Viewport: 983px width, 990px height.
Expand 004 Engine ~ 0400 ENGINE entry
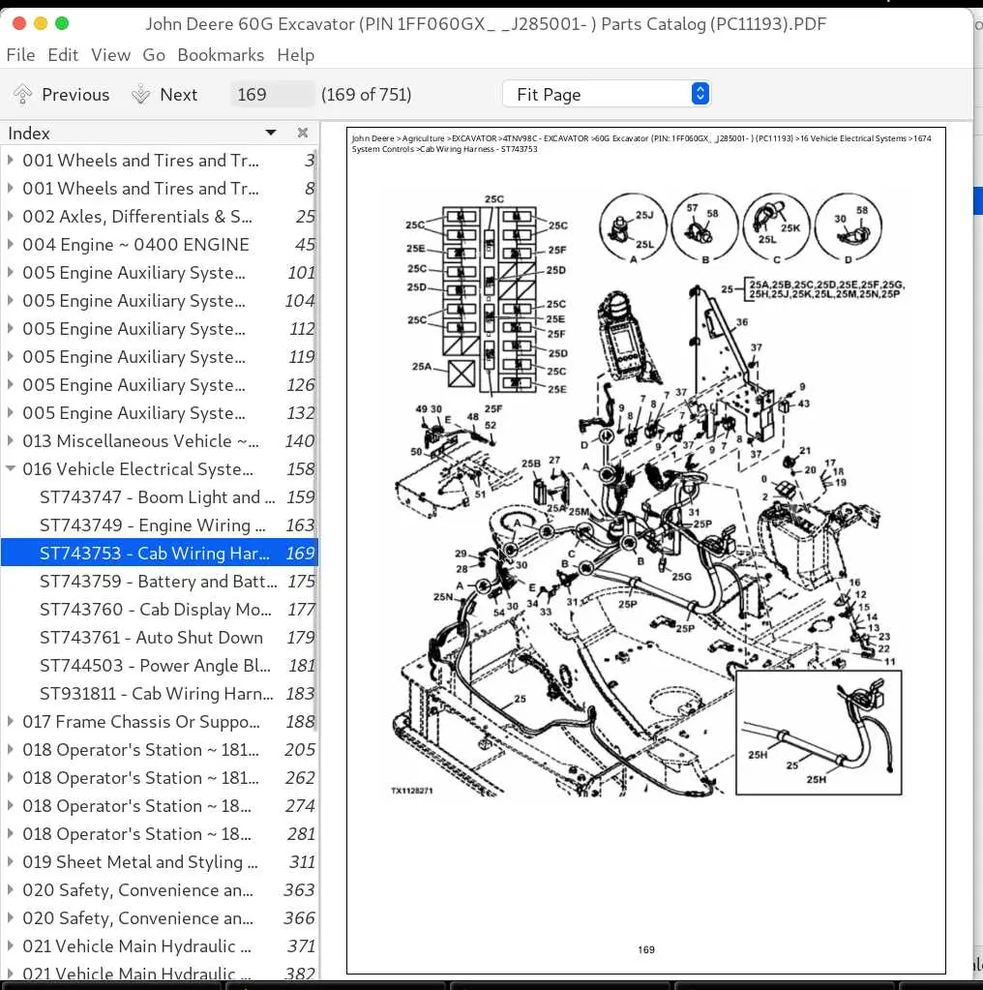coord(10,244)
